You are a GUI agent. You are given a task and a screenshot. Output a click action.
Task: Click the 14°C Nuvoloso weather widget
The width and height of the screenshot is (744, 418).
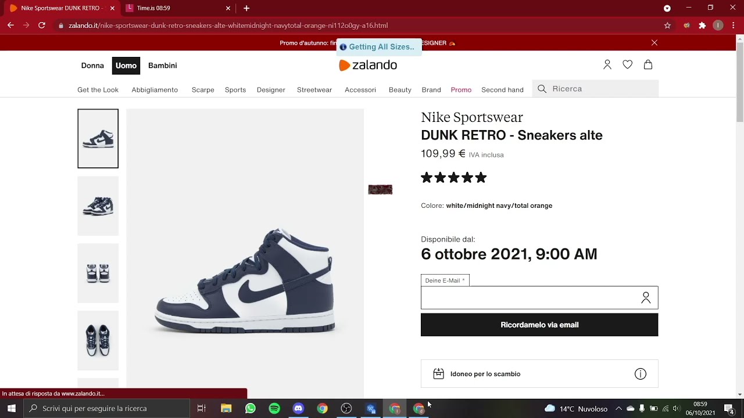click(576, 409)
